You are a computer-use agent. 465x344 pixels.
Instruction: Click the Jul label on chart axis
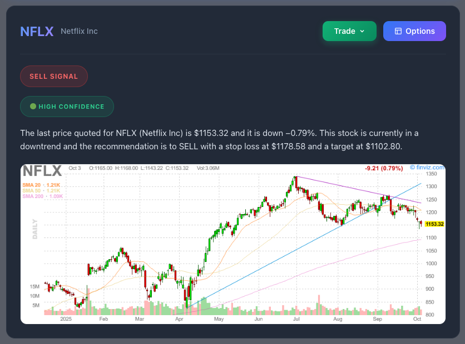[x=296, y=319]
